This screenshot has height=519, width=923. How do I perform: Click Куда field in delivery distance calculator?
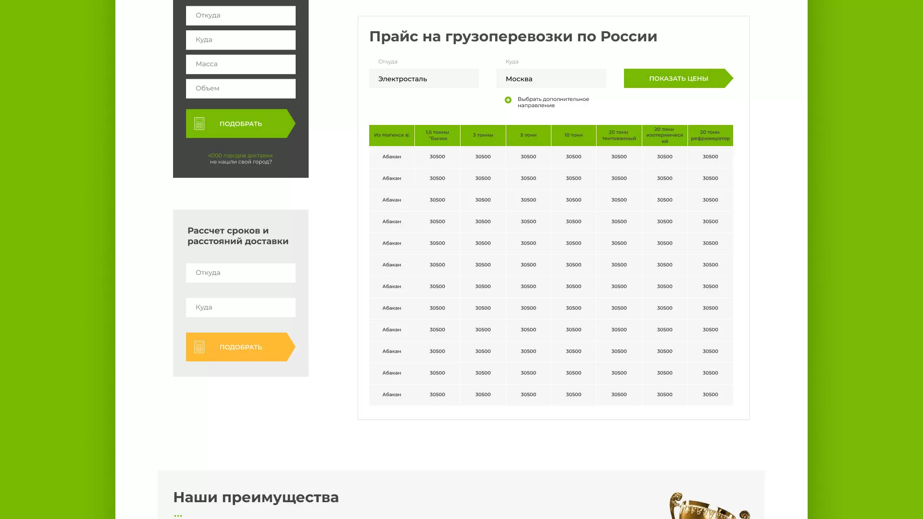click(x=240, y=307)
